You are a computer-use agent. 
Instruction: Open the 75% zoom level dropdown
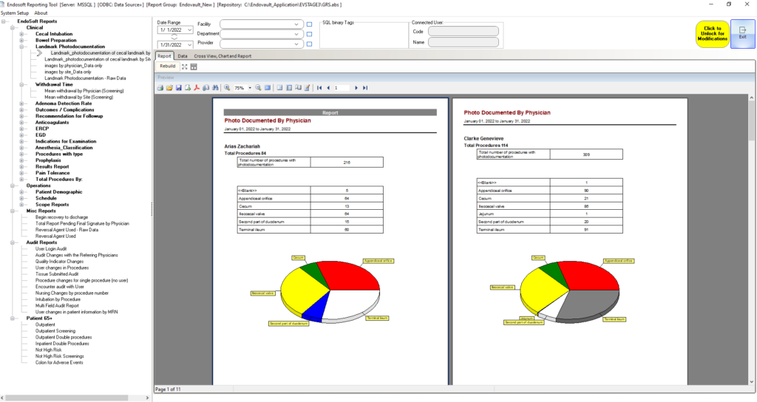(x=250, y=88)
